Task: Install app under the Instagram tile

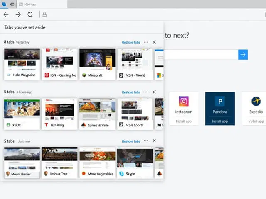Action: tap(184, 121)
